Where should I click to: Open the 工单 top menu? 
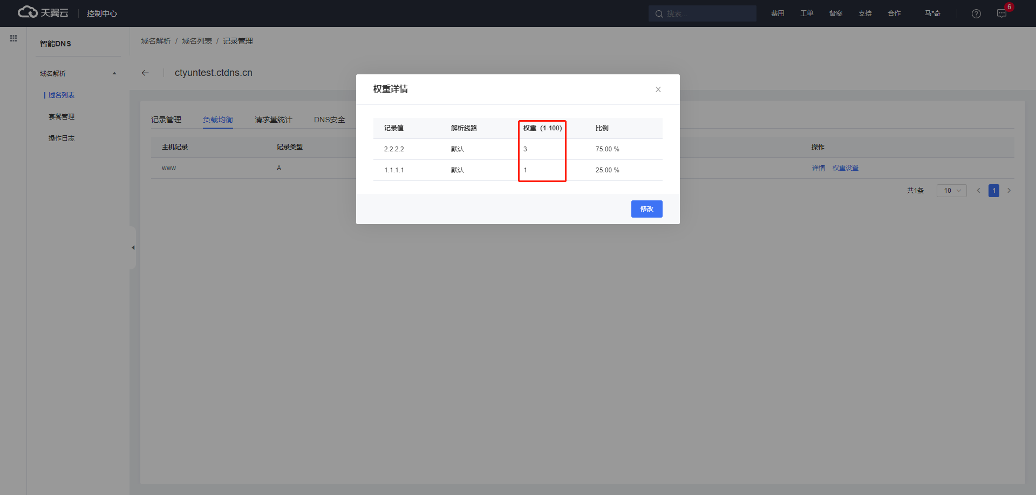[807, 13]
